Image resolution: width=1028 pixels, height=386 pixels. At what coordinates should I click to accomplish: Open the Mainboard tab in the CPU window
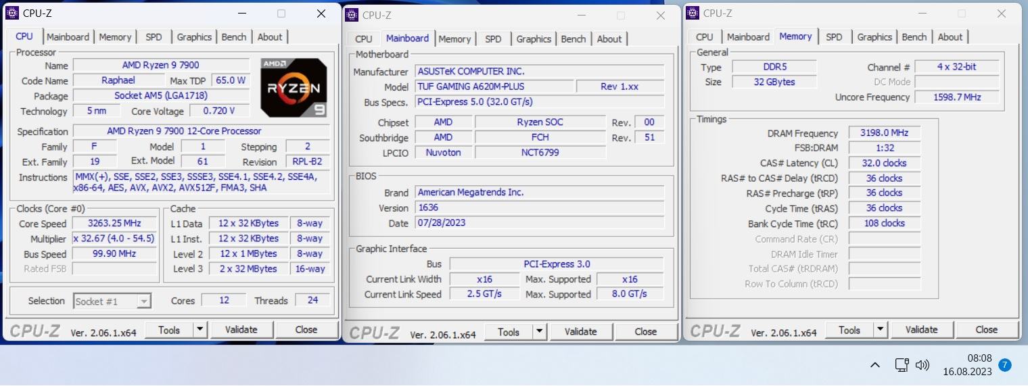point(68,37)
